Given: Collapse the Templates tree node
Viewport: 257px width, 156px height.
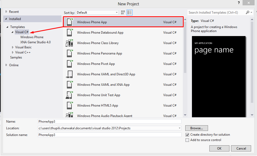Looking at the screenshot, I should coord(7,27).
